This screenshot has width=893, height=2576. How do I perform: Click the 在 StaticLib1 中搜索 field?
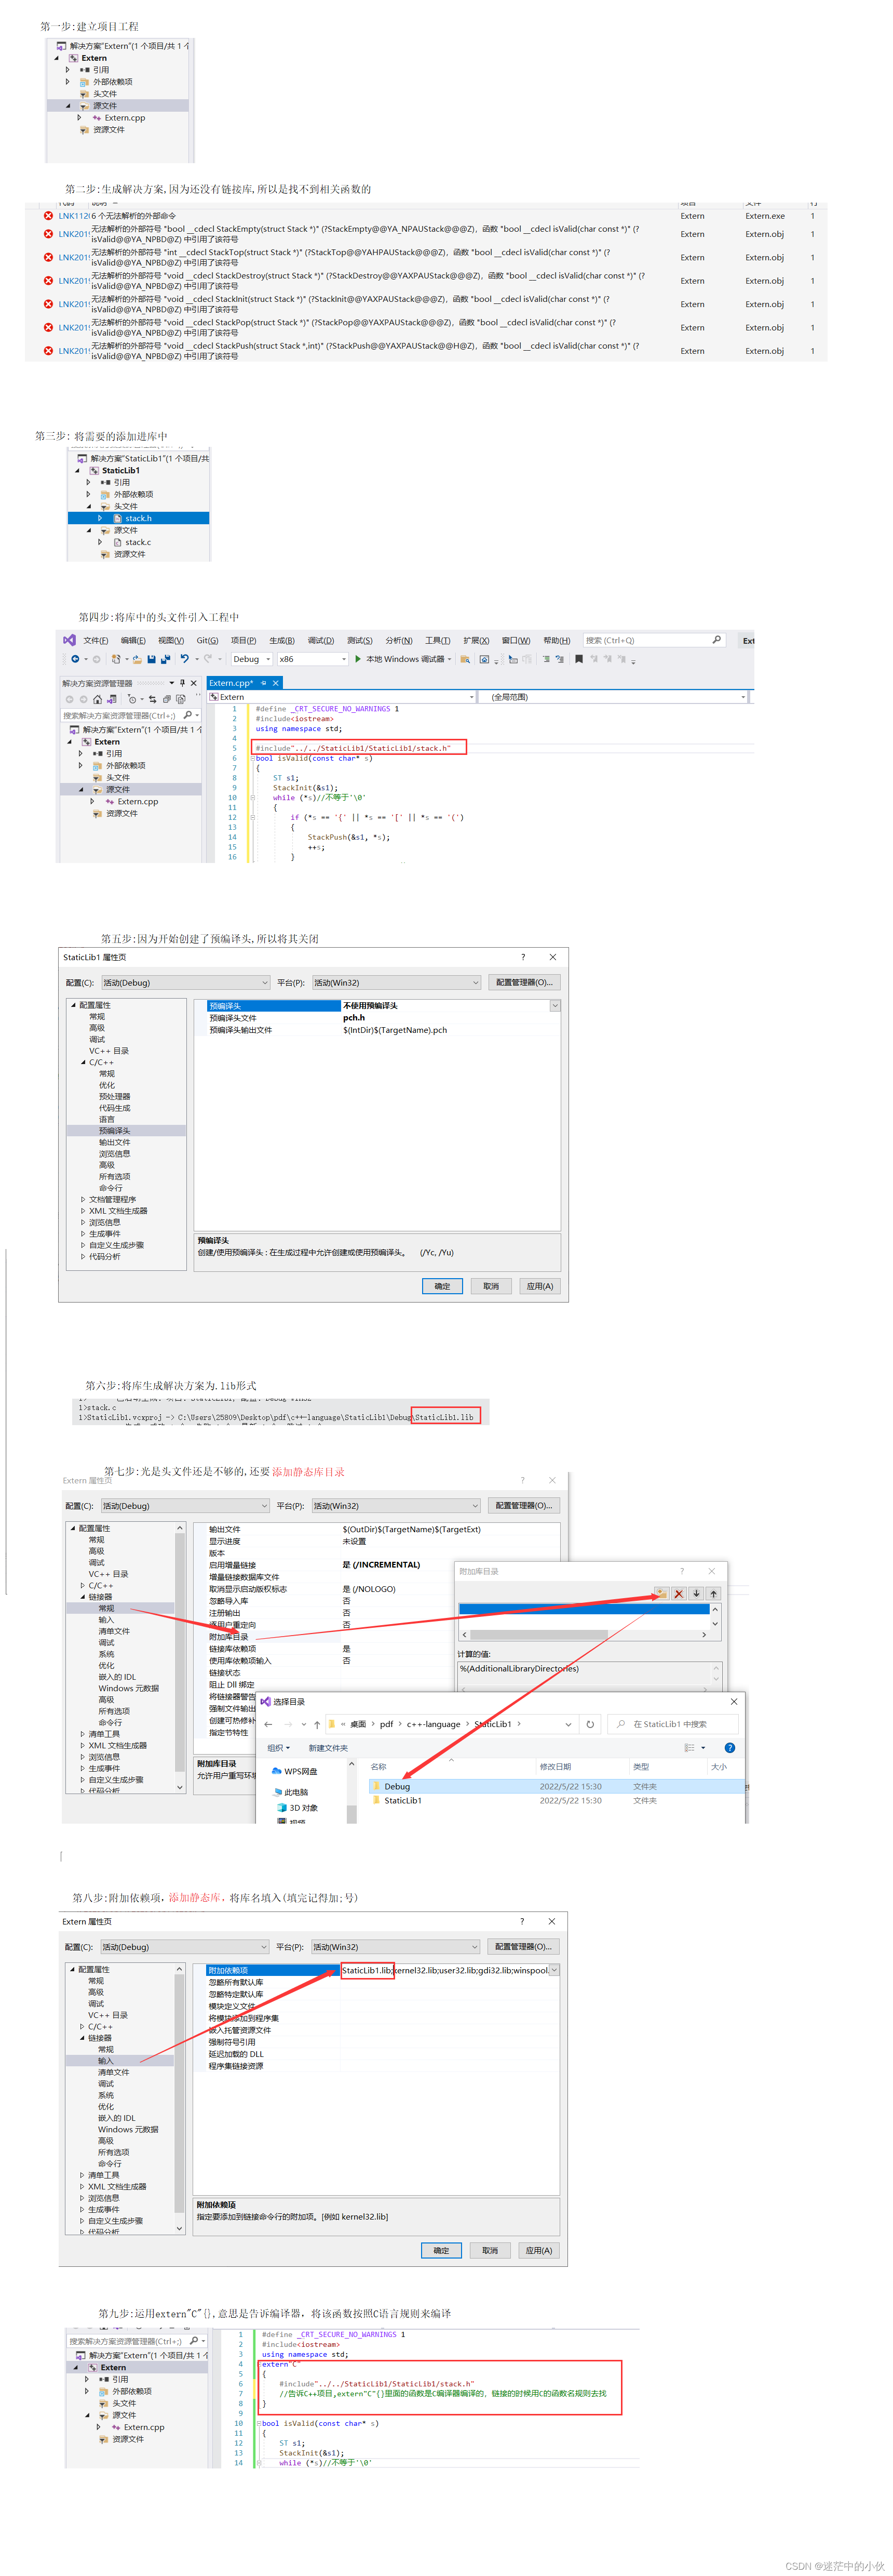673,1724
